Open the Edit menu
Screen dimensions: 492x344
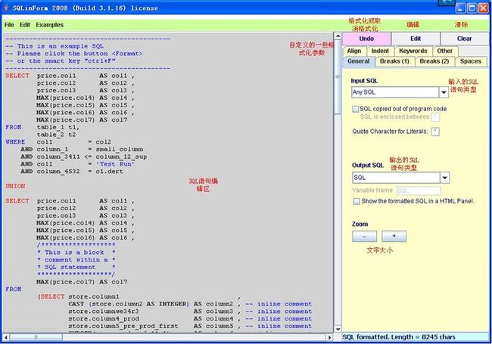pyautogui.click(x=25, y=25)
